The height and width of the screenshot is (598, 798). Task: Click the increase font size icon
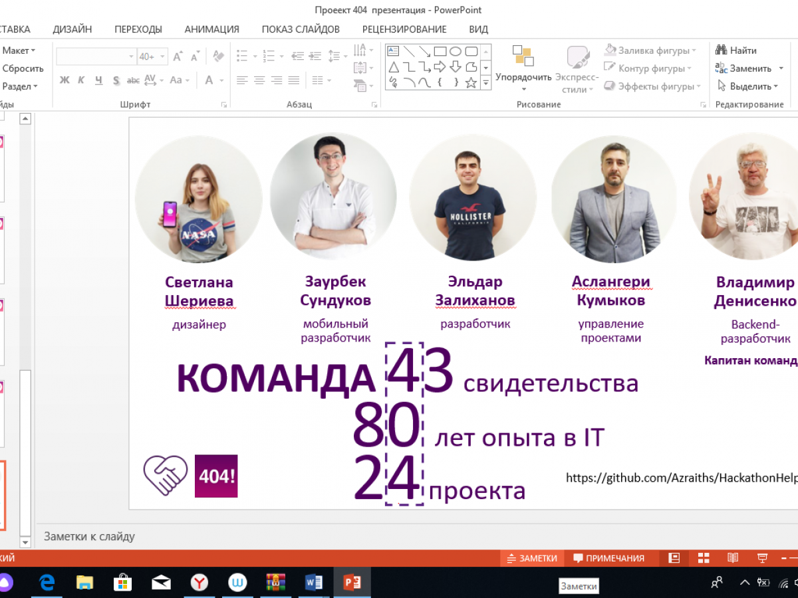pyautogui.click(x=178, y=57)
